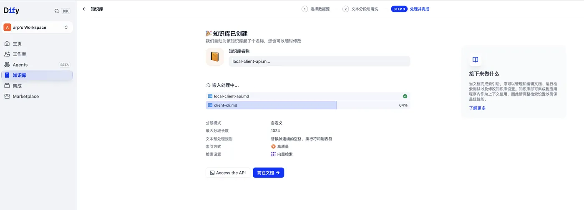The image size is (584, 210).
Task: Select the local-client-api.md file row
Action: (x=308, y=96)
